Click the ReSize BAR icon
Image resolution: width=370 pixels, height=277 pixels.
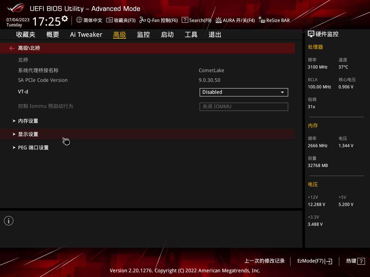262,20
